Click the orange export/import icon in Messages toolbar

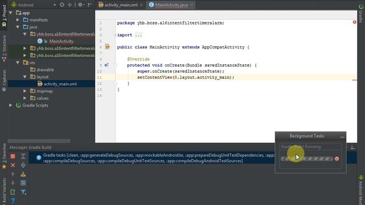click(23, 174)
